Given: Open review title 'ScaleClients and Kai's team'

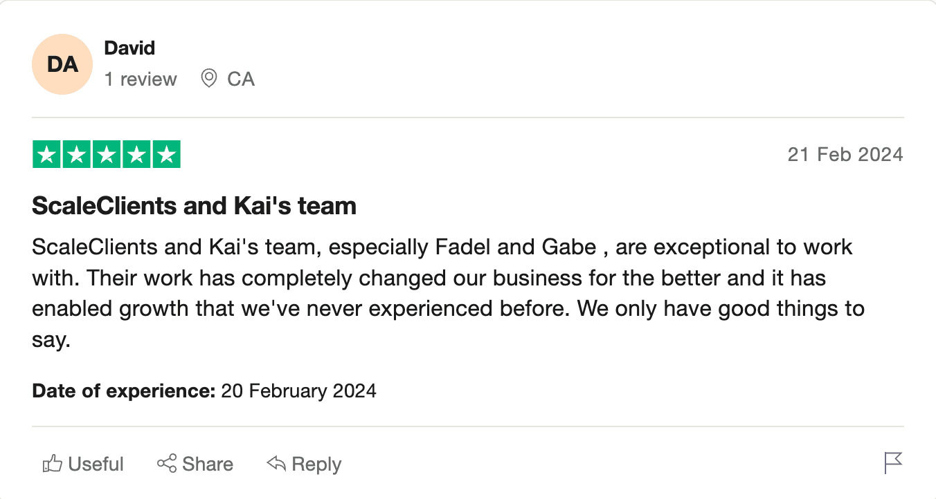Looking at the screenshot, I should [x=194, y=206].
